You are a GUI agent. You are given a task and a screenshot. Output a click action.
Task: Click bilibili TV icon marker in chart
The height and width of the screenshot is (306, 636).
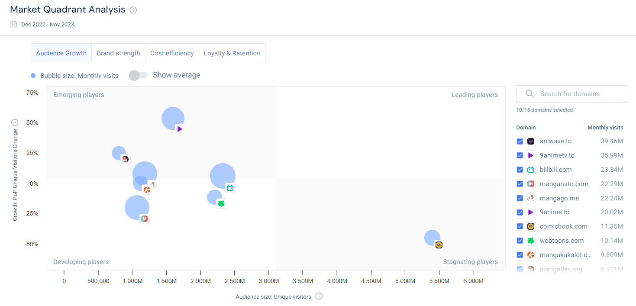point(230,188)
